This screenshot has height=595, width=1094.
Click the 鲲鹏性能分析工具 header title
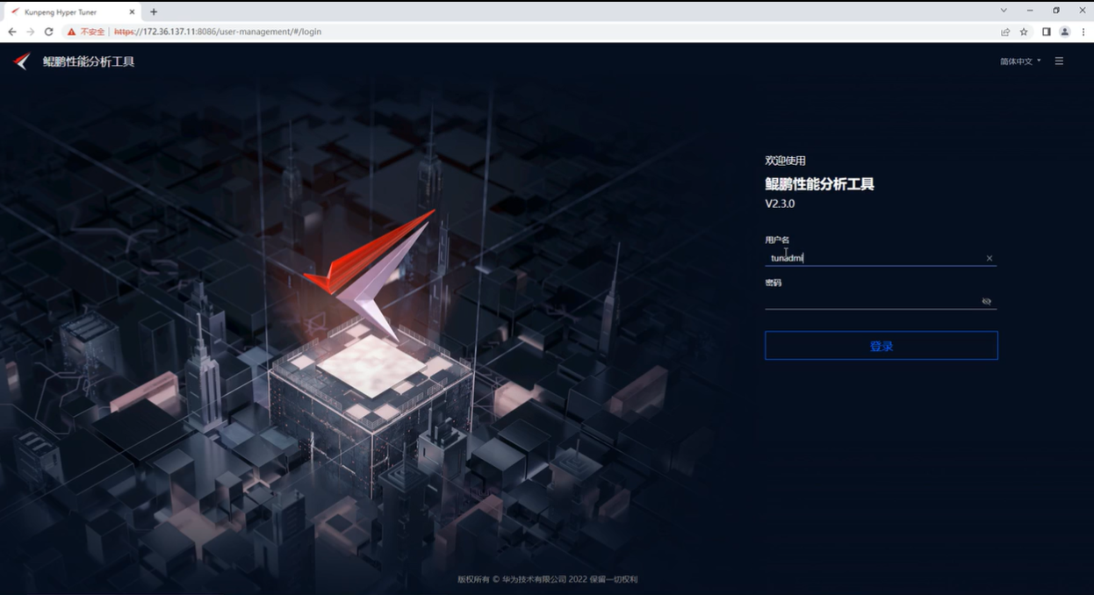click(89, 61)
